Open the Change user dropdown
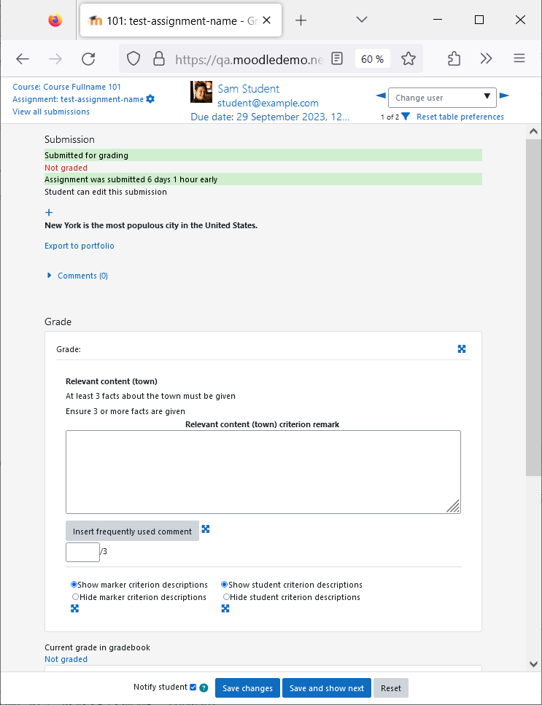 442,98
